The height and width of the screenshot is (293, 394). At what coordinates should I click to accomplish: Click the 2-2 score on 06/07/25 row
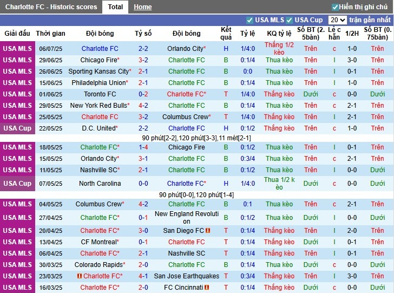[x=143, y=49]
